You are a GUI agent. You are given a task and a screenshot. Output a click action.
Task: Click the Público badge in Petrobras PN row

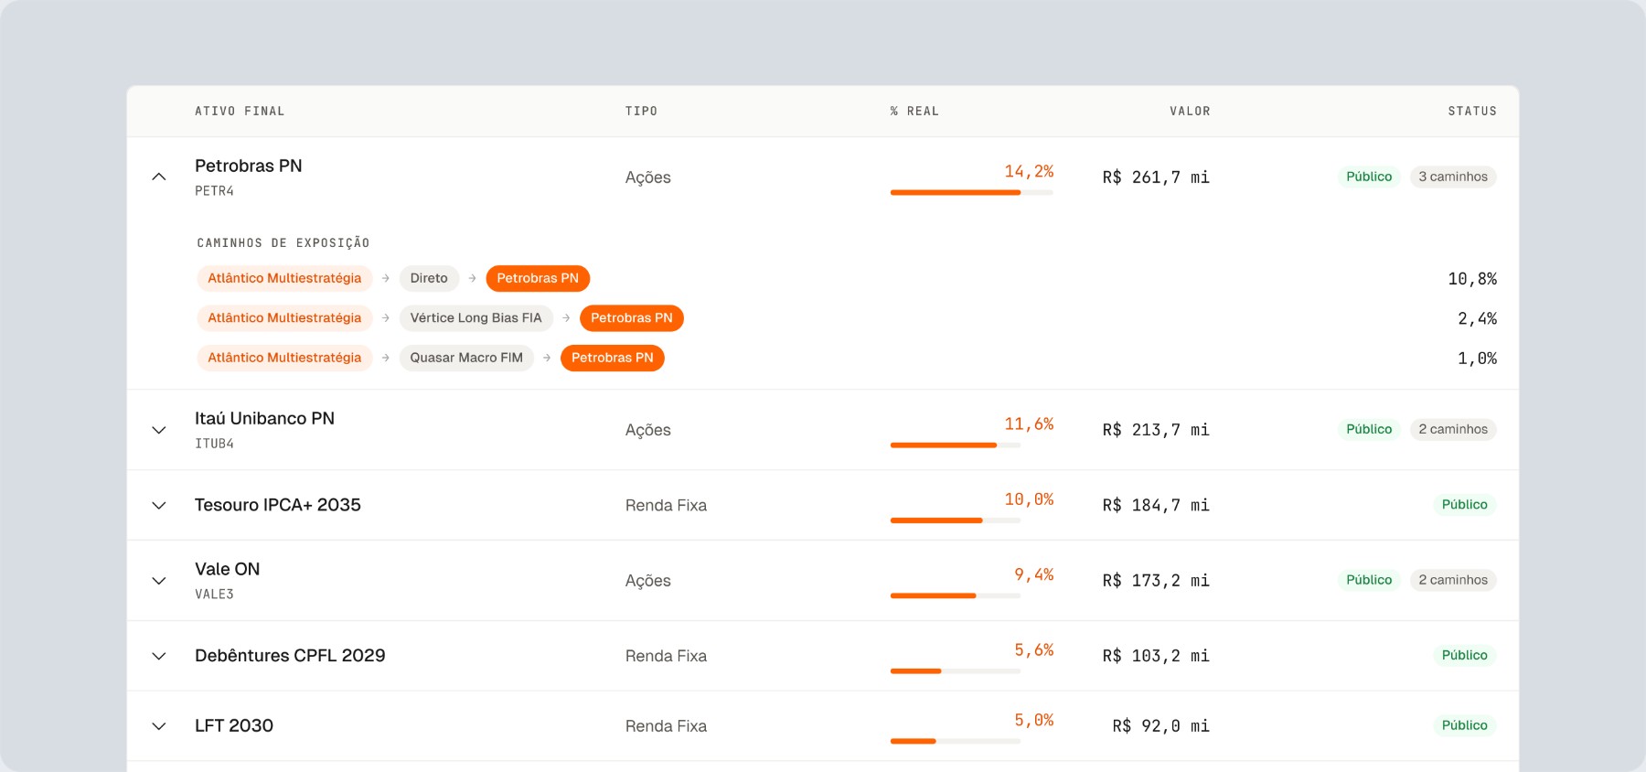tap(1369, 177)
